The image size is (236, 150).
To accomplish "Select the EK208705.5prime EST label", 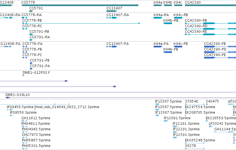I will [200, 113].
